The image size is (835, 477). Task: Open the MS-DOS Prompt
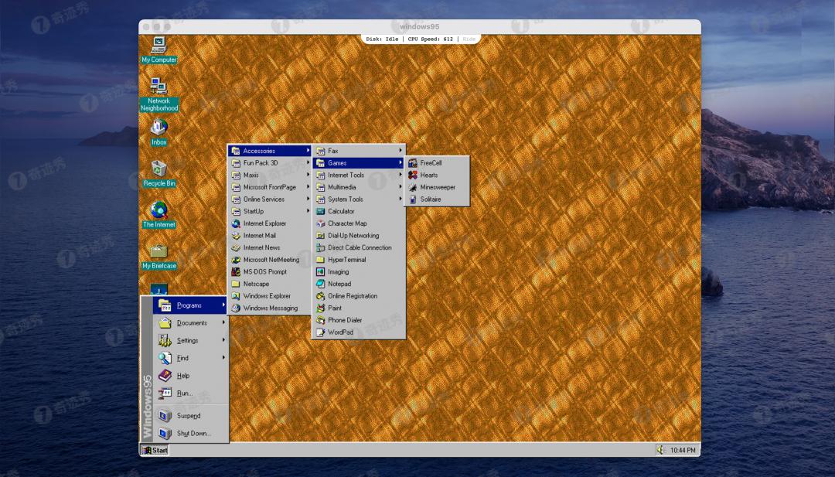(x=266, y=271)
